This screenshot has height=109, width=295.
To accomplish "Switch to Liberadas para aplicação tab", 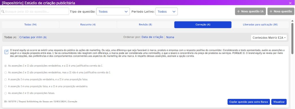I will (x=260, y=25).
